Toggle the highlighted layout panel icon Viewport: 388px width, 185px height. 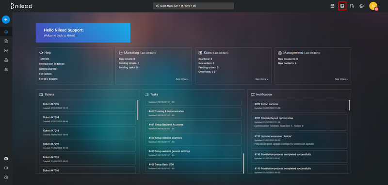click(342, 6)
